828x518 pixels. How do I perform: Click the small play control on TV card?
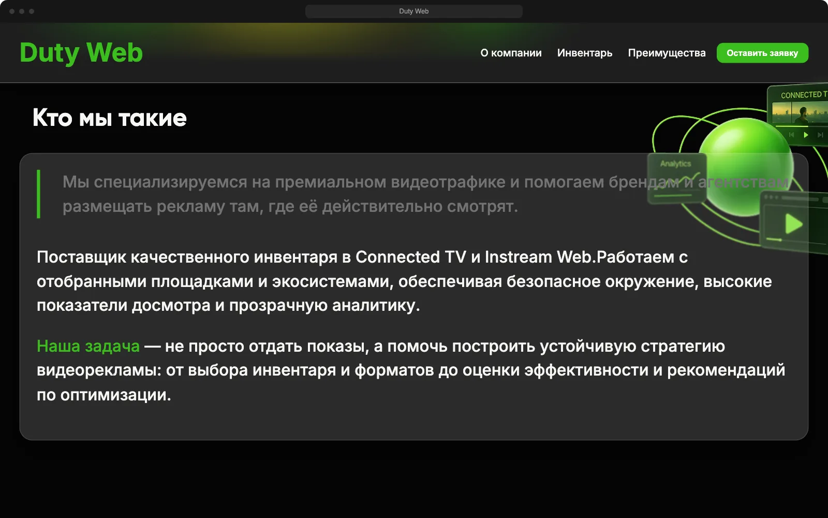click(x=806, y=135)
